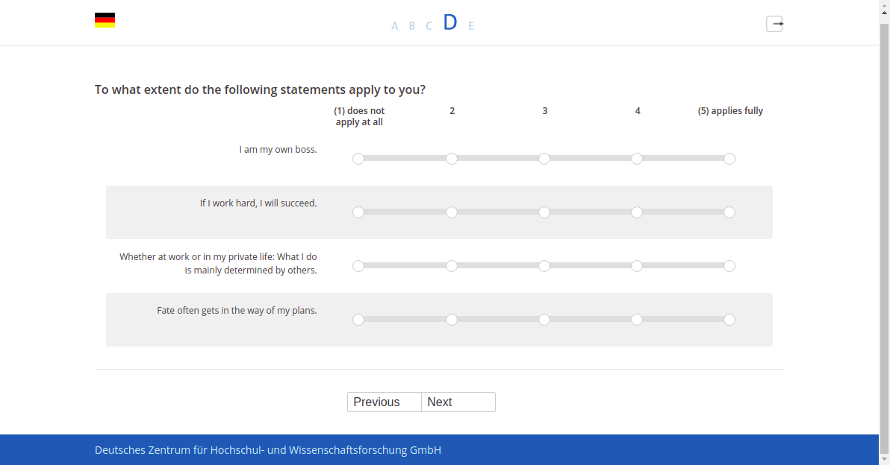Click 'I am my own boss.' statement
This screenshot has width=890, height=465.
tap(278, 150)
